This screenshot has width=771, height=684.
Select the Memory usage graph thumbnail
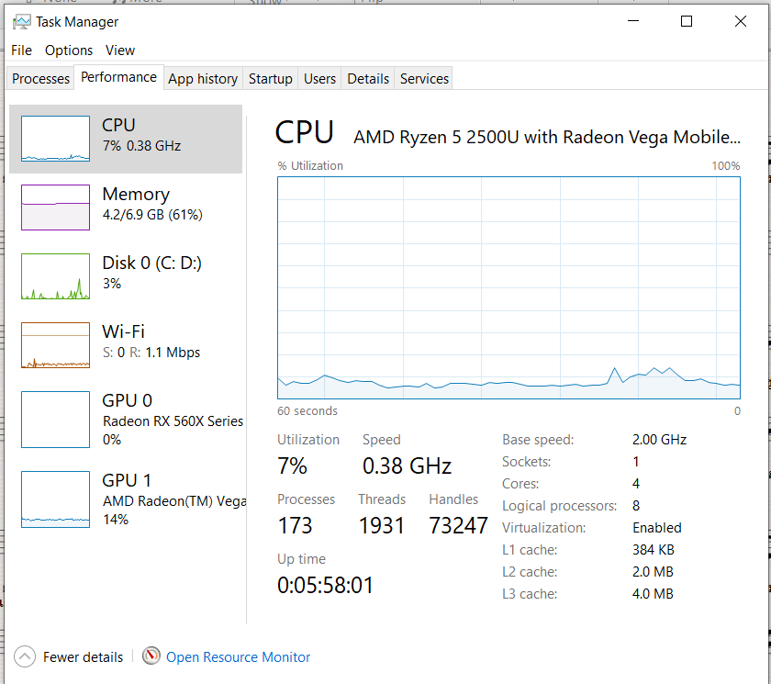pos(56,207)
